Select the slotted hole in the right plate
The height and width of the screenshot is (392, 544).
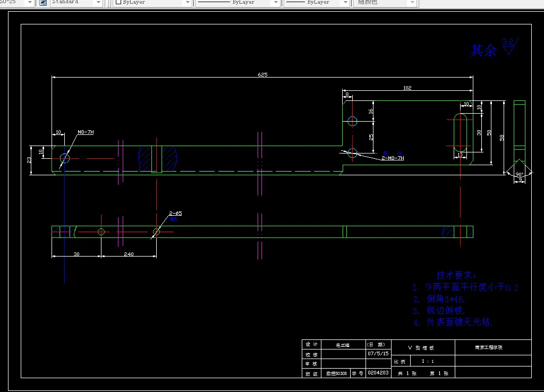coord(461,132)
